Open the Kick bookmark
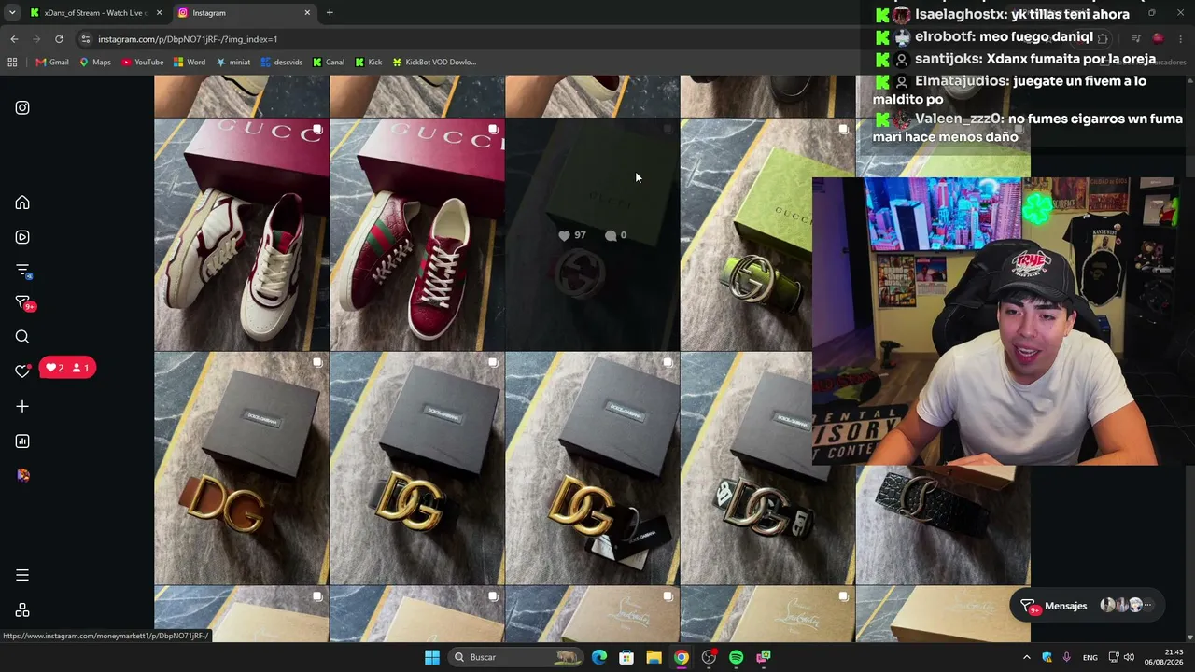1195x672 pixels. (368, 63)
